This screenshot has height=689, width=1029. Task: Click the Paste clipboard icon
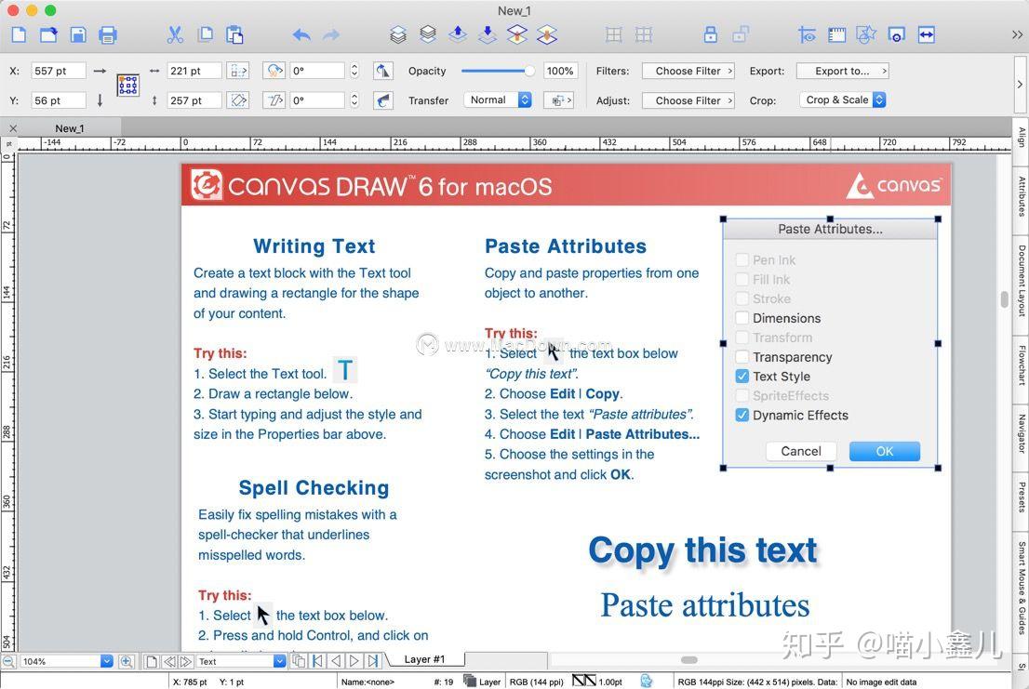pyautogui.click(x=234, y=34)
